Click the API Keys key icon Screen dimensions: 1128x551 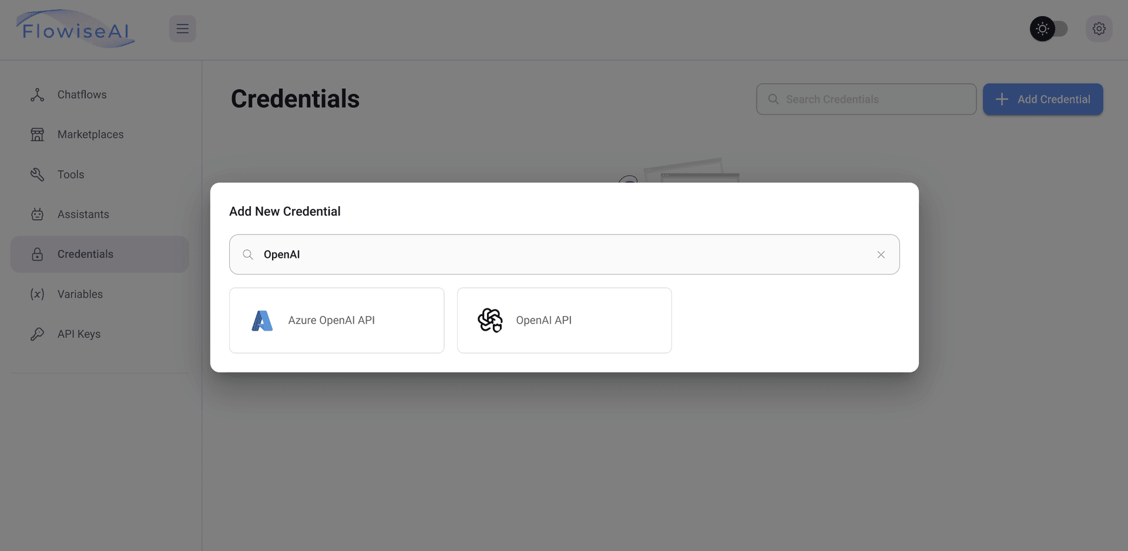point(37,334)
